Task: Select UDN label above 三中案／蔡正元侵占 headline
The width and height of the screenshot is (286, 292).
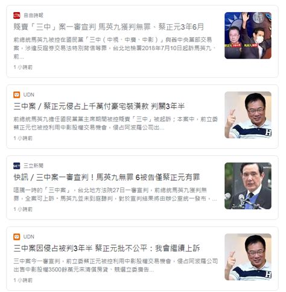Action: click(29, 94)
